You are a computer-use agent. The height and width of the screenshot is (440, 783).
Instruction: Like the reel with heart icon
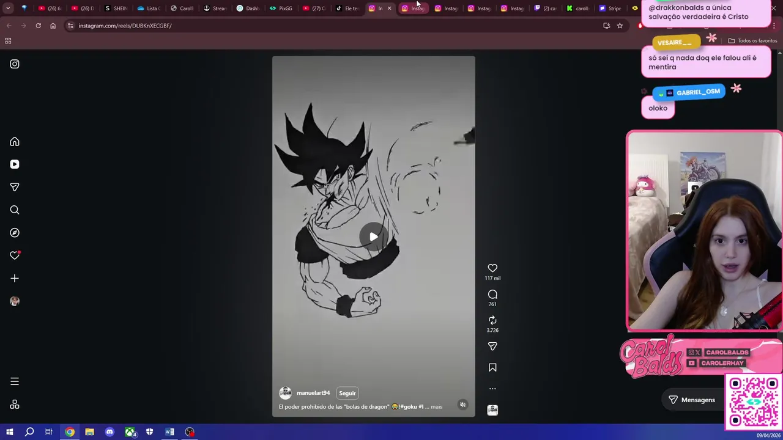tap(492, 268)
